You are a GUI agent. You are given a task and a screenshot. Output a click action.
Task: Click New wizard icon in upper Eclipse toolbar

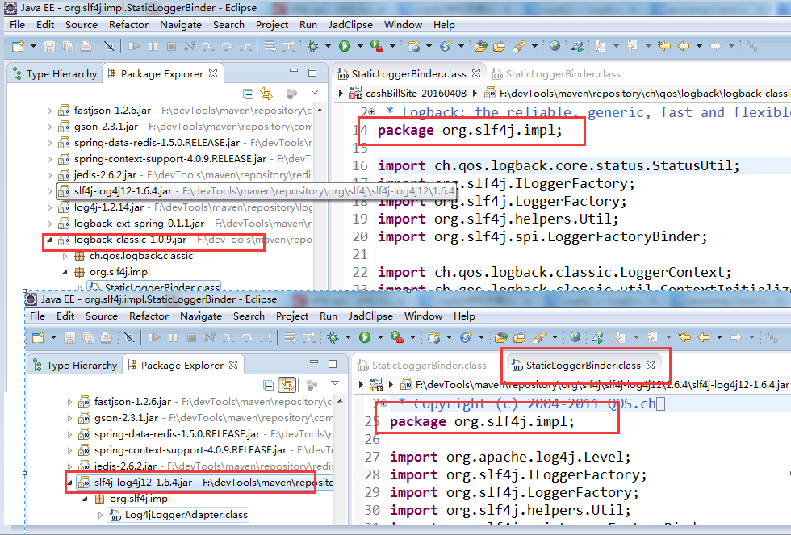click(18, 46)
